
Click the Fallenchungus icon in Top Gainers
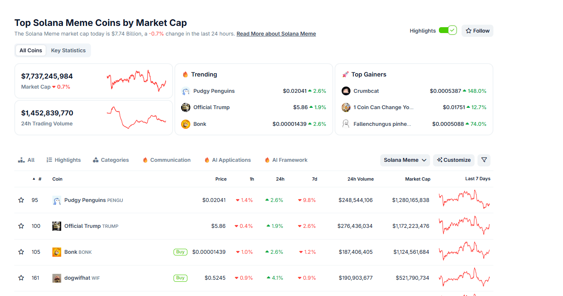point(346,124)
